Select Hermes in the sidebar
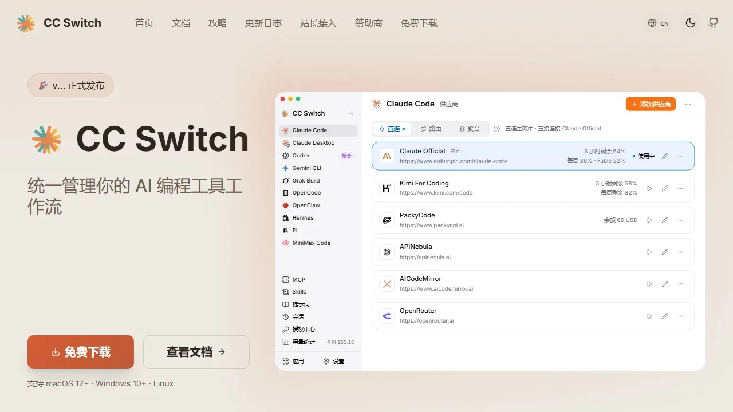733x412 pixels. click(x=318, y=218)
